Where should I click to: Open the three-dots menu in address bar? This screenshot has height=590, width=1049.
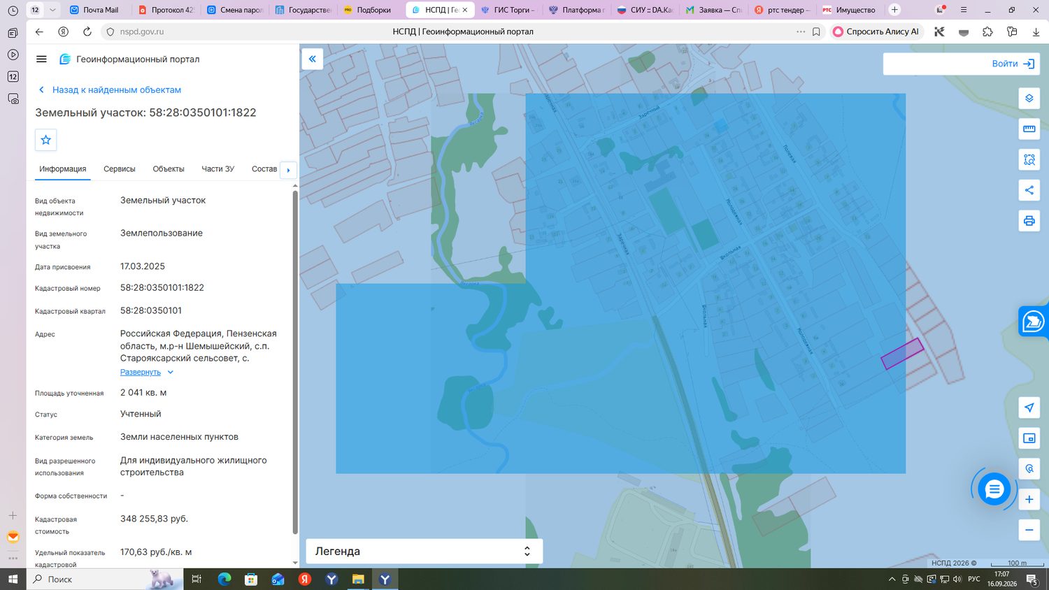coord(801,31)
